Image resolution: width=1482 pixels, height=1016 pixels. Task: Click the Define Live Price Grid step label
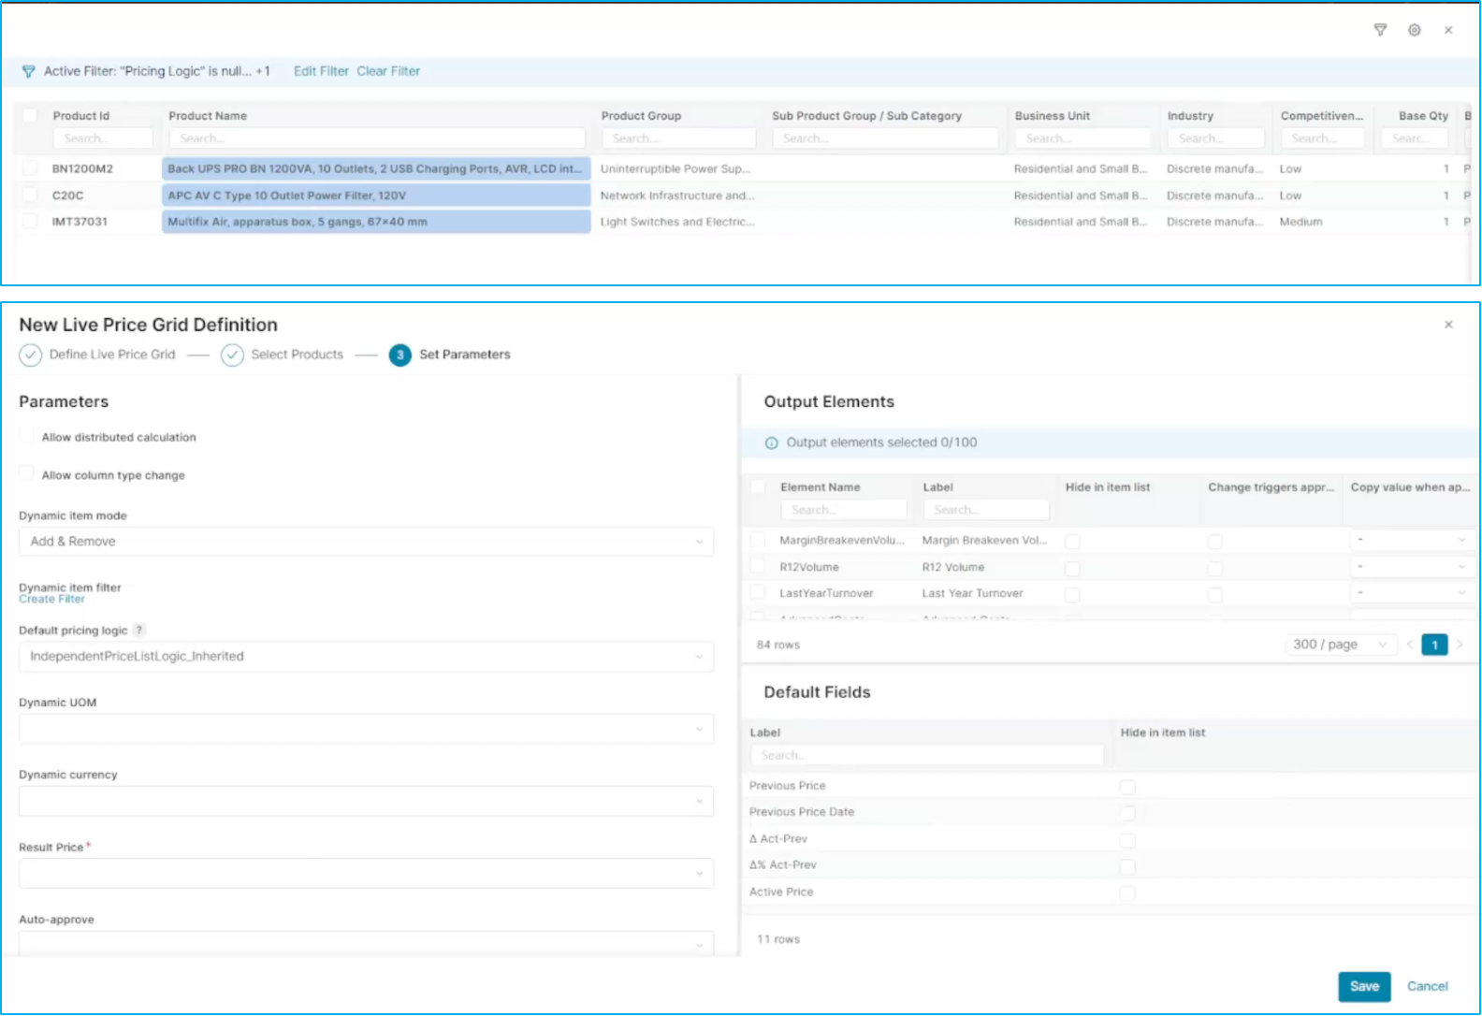[112, 355]
